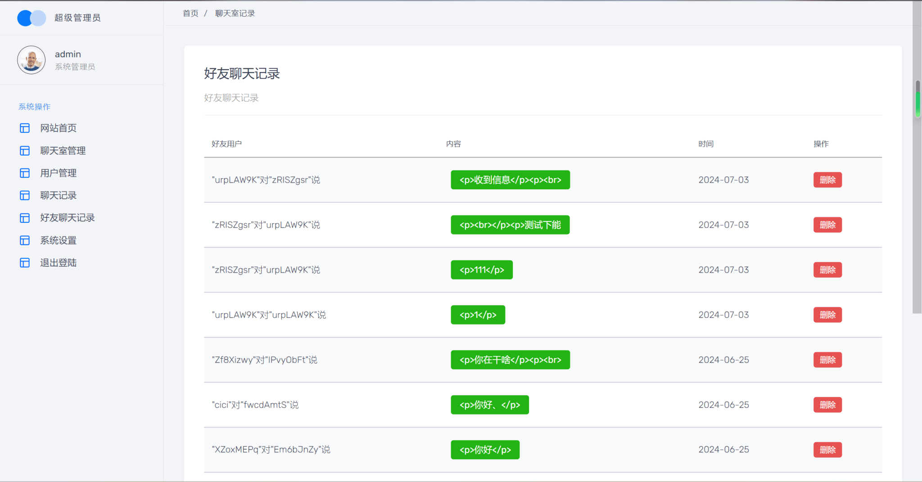Screen dimensions: 922x482
Task: Click the 网站首页 sidebar icon
Action: coord(25,128)
